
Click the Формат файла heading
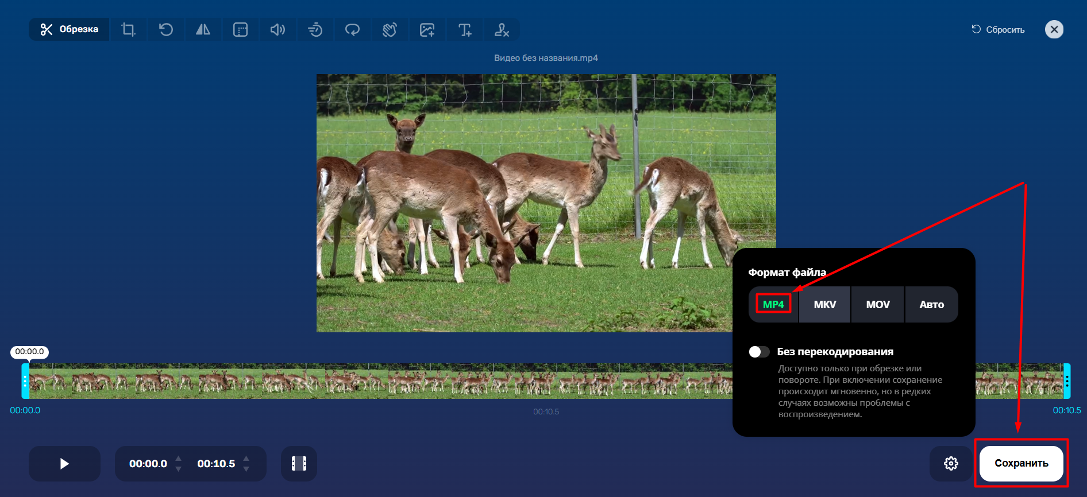click(787, 272)
